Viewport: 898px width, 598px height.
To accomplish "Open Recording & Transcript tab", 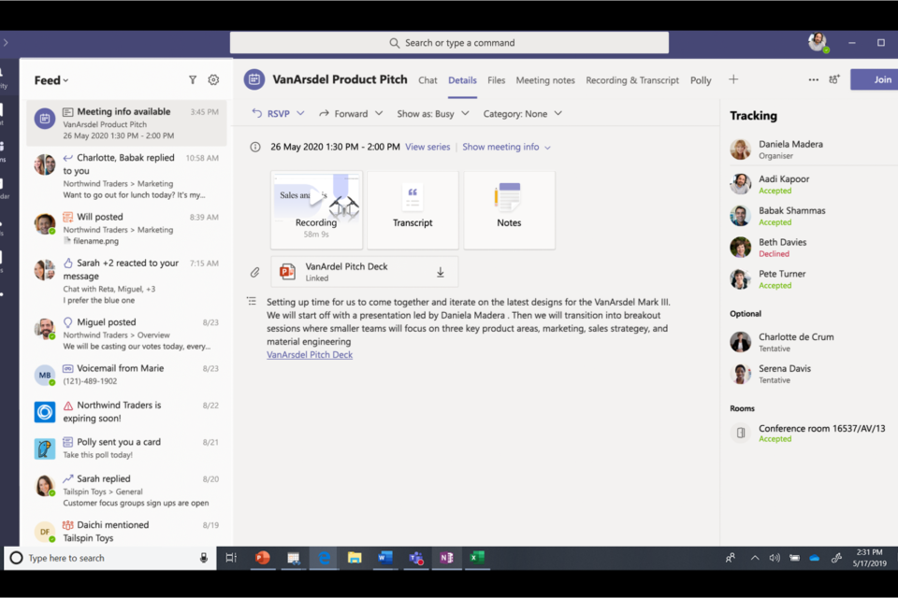I will pos(632,80).
